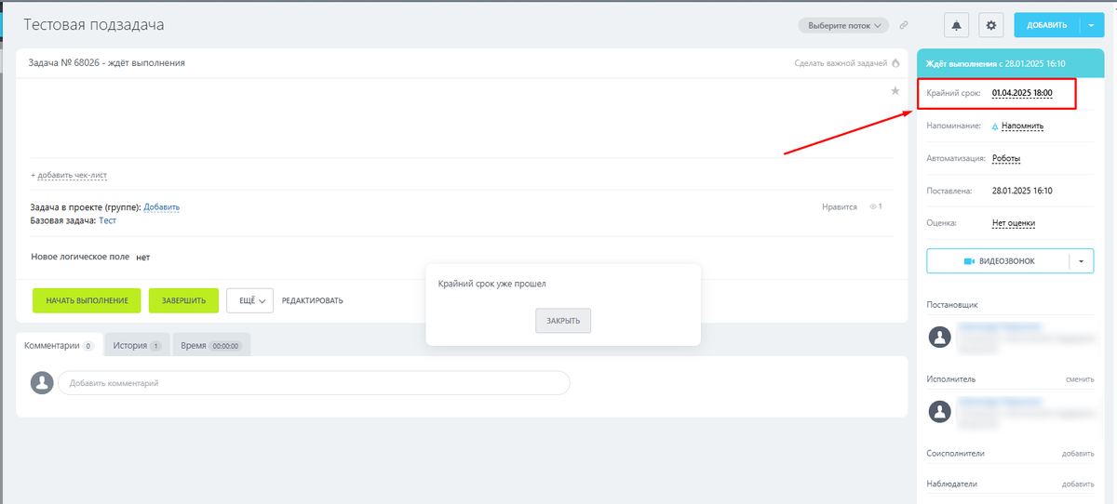This screenshot has height=504, width=1117.
Task: Click the Напомнить reminder link
Action: 1022,126
